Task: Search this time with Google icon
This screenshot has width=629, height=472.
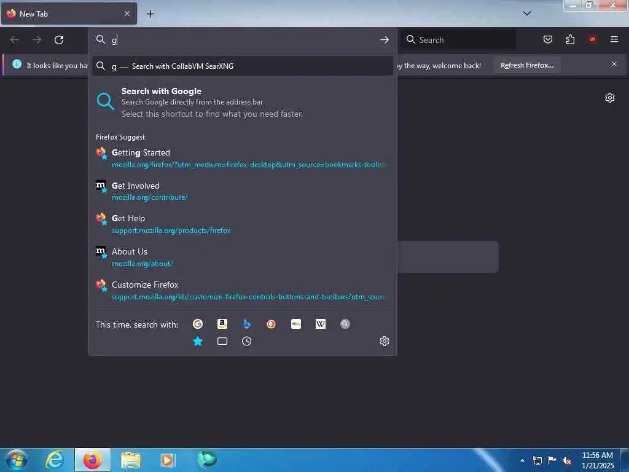Action: coord(197,324)
